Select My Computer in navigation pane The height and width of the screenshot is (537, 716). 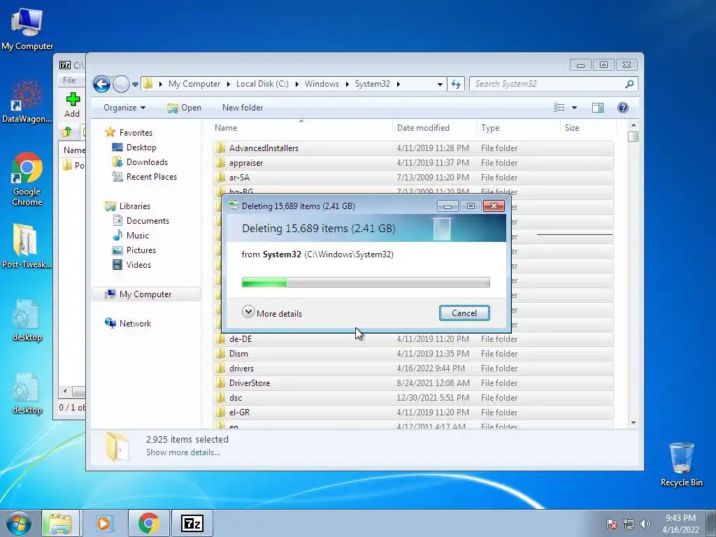coord(146,294)
